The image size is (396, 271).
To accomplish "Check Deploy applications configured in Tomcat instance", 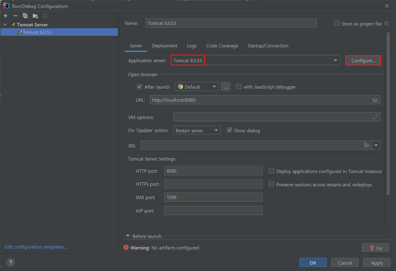I will tap(271, 171).
